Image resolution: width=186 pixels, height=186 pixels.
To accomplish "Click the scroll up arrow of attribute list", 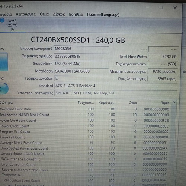I will pos(174,102).
